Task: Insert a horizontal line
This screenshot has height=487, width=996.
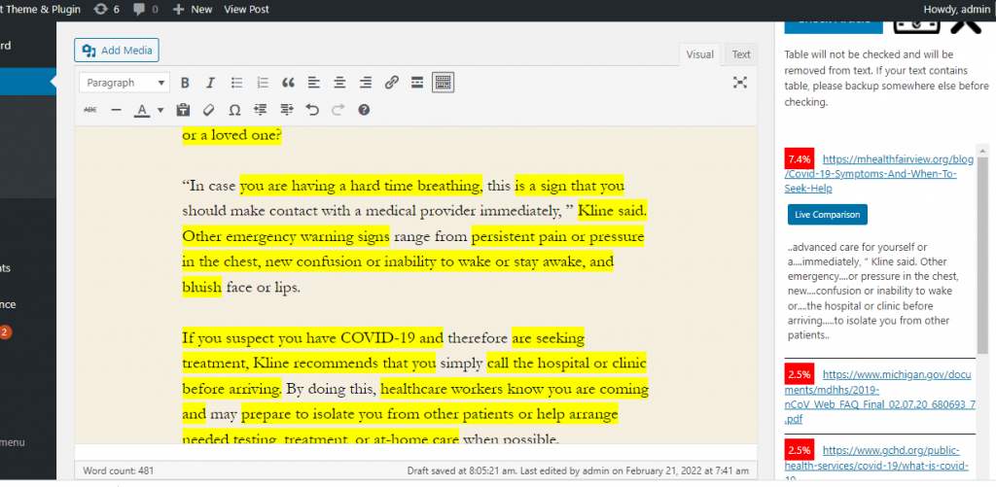Action: [117, 110]
